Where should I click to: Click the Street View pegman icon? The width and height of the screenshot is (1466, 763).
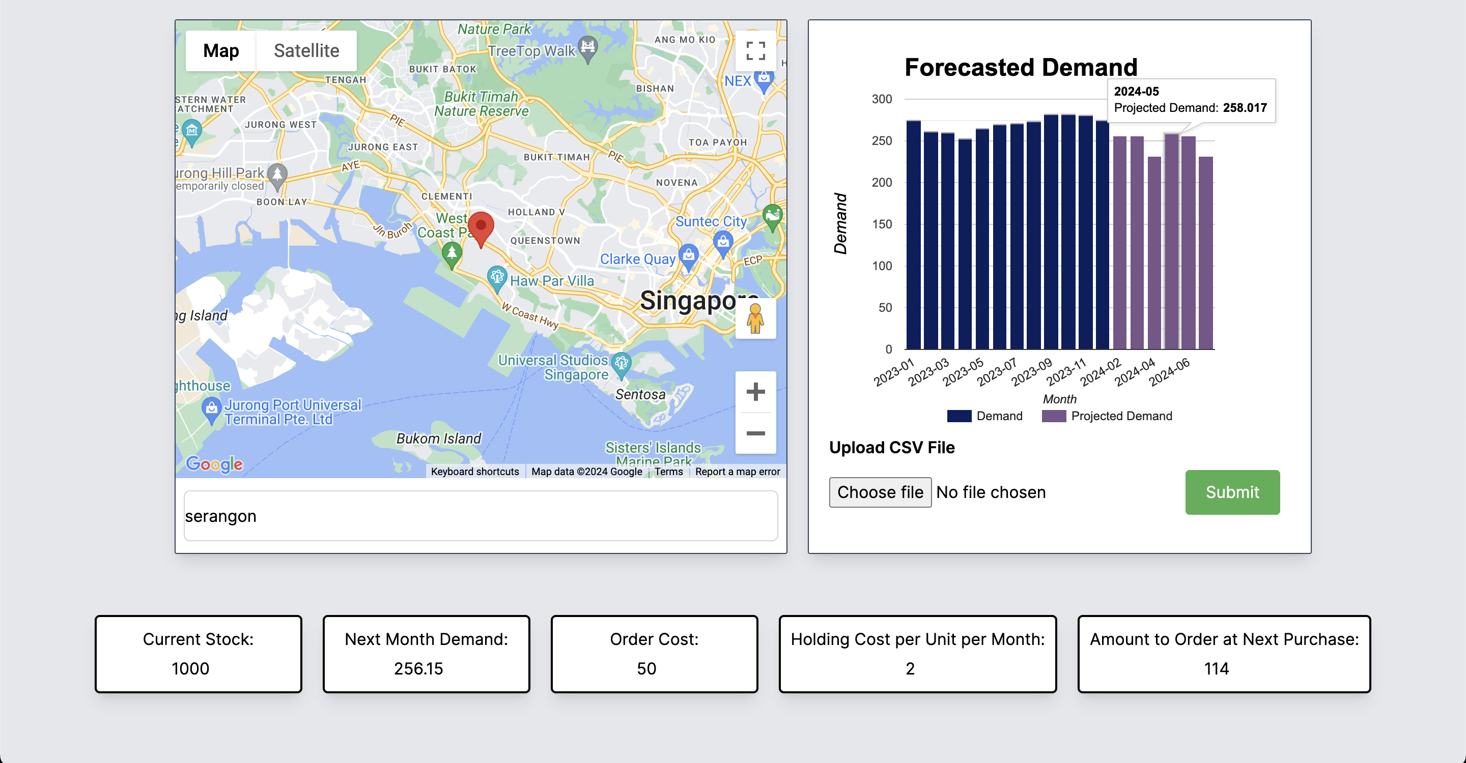tap(755, 318)
